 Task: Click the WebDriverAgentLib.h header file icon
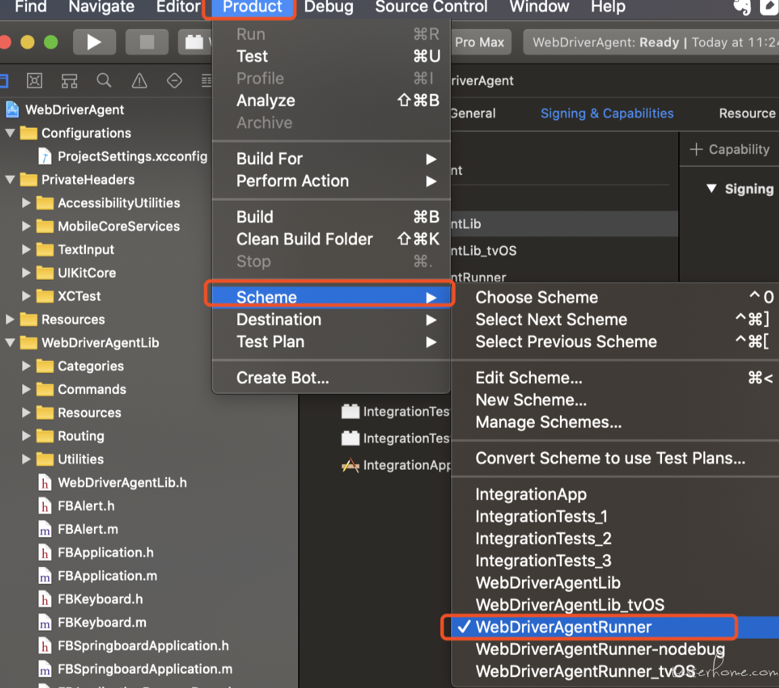point(45,483)
